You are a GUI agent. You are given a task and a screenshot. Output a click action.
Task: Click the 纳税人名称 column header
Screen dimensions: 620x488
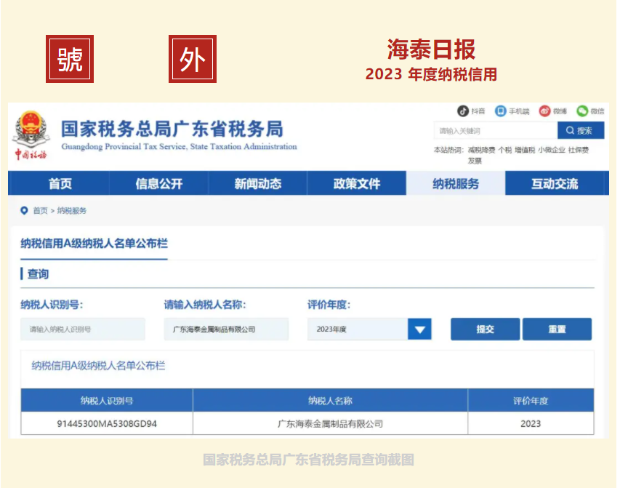click(x=330, y=401)
